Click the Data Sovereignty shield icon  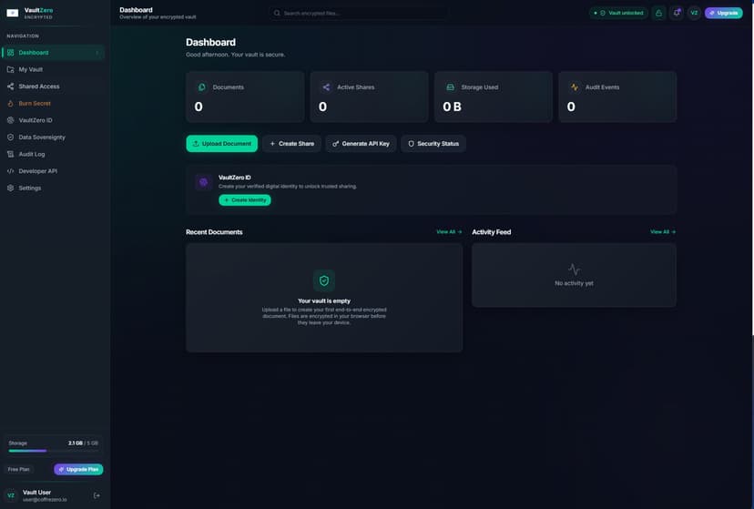11,137
